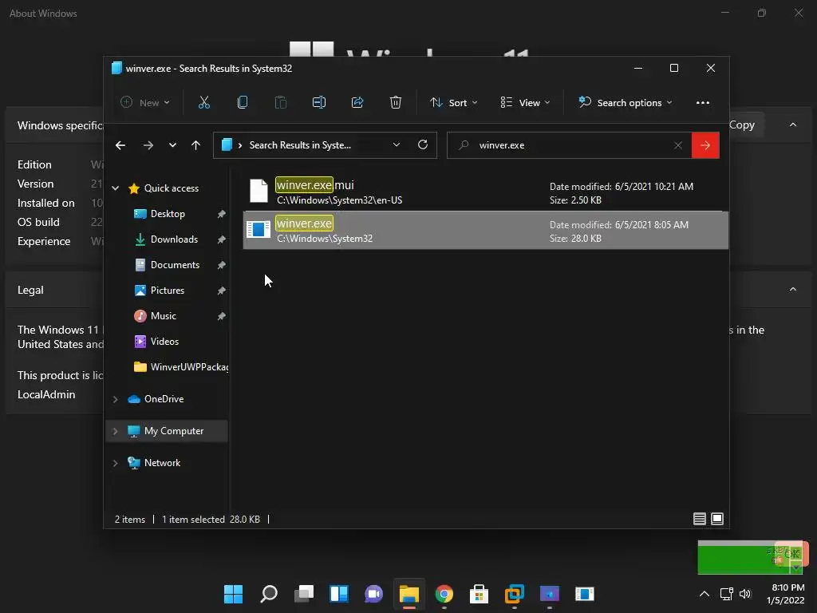Open the Windows Start button
The image size is (817, 613).
coord(233,594)
